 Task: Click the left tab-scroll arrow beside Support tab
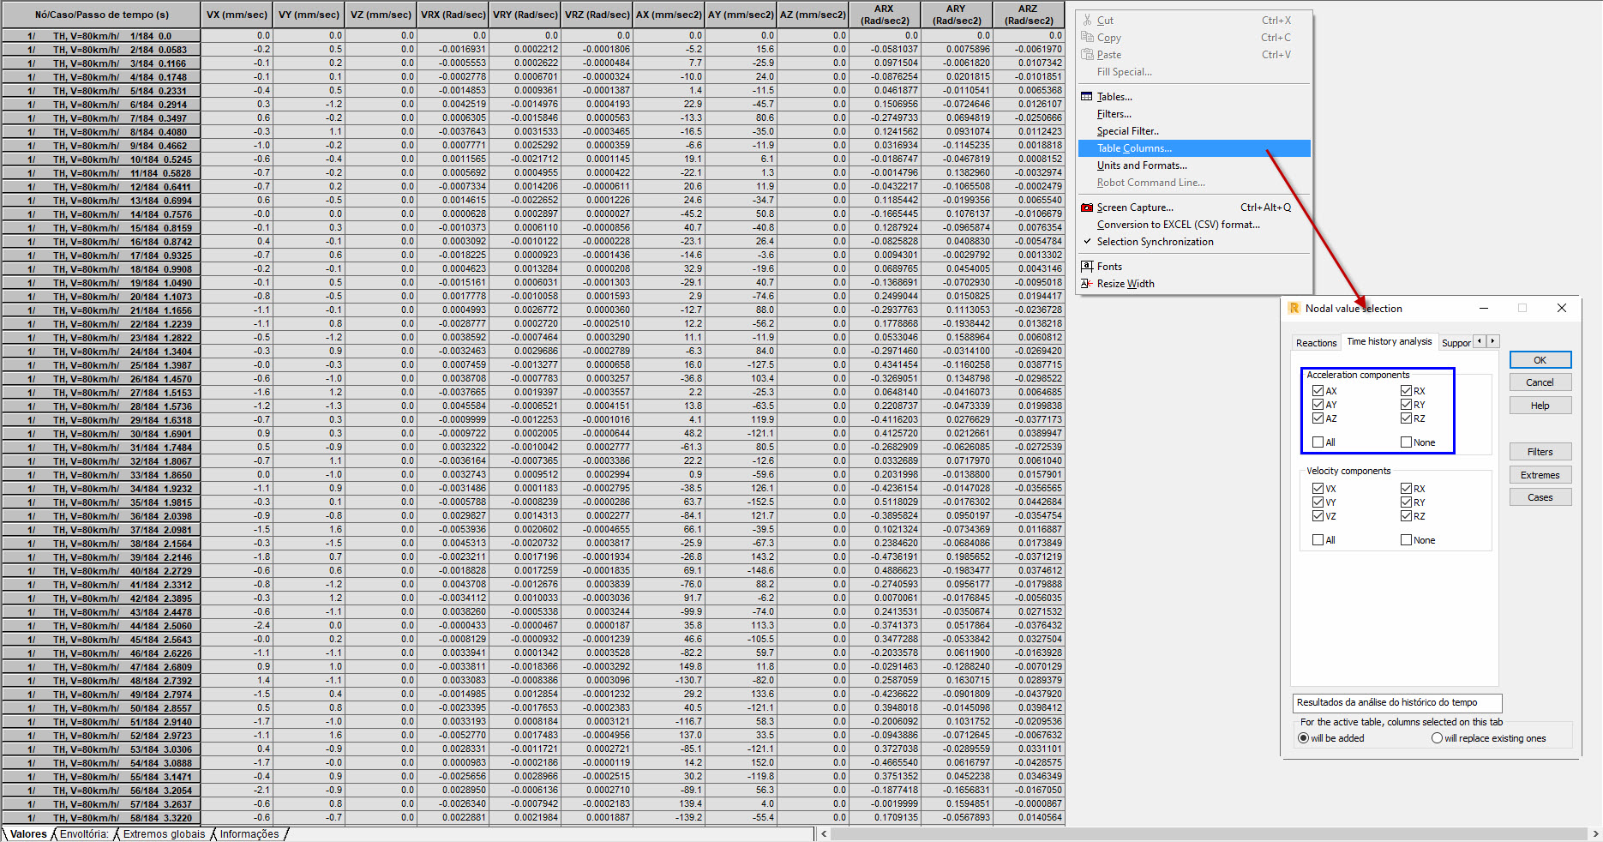tap(1479, 340)
